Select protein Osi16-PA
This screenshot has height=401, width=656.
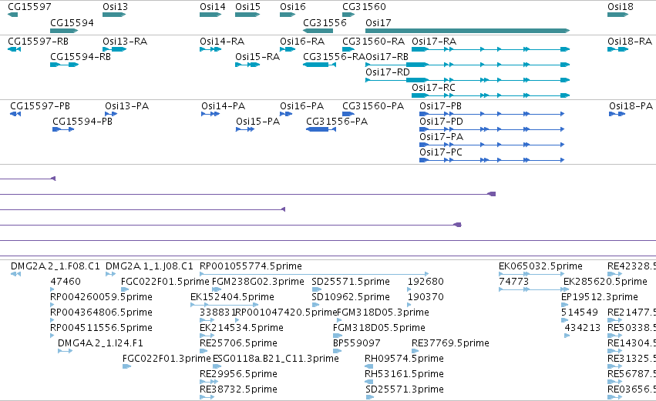pyautogui.click(x=301, y=106)
